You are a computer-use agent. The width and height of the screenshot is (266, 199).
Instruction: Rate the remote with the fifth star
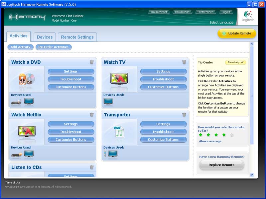(232, 135)
